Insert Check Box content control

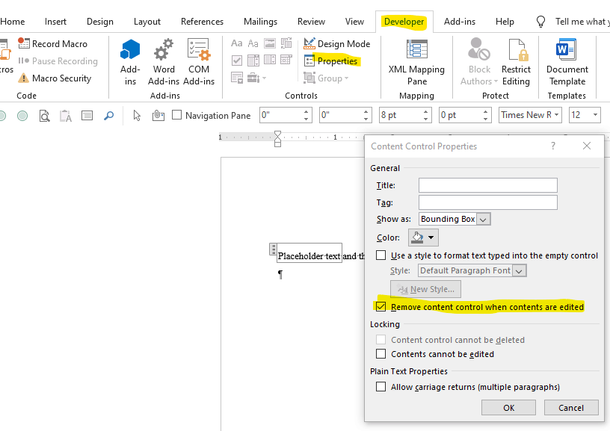click(x=236, y=61)
